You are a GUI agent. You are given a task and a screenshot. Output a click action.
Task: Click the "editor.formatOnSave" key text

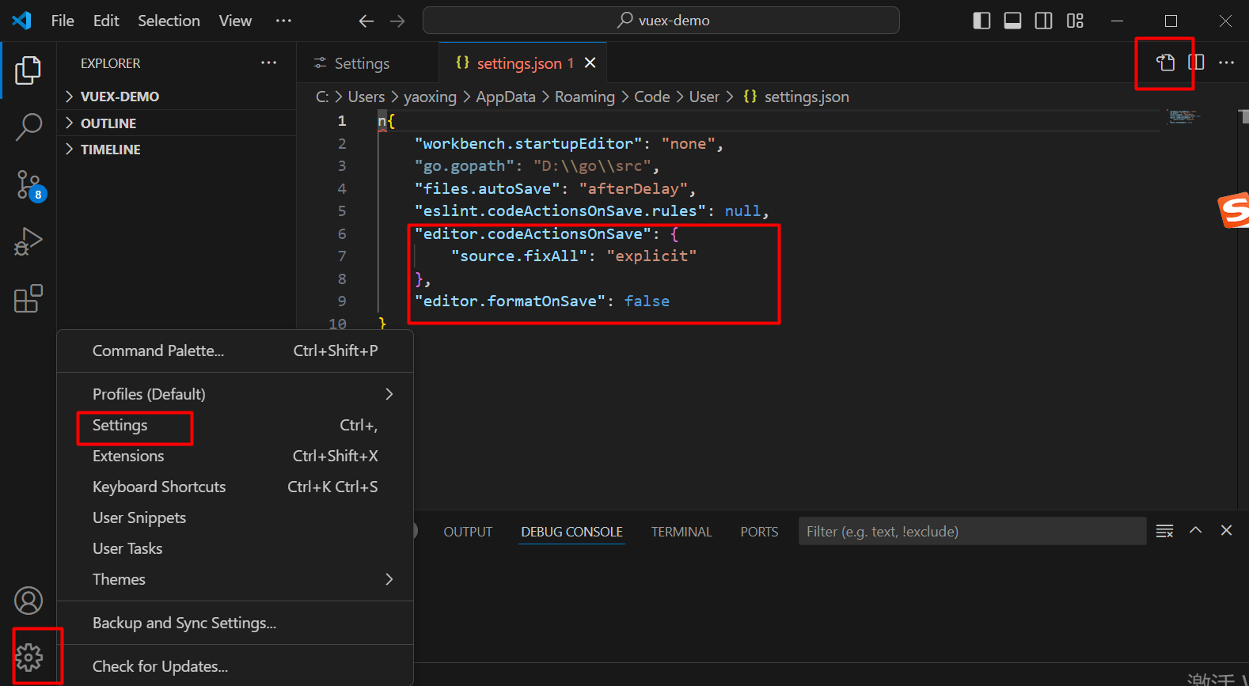(510, 301)
